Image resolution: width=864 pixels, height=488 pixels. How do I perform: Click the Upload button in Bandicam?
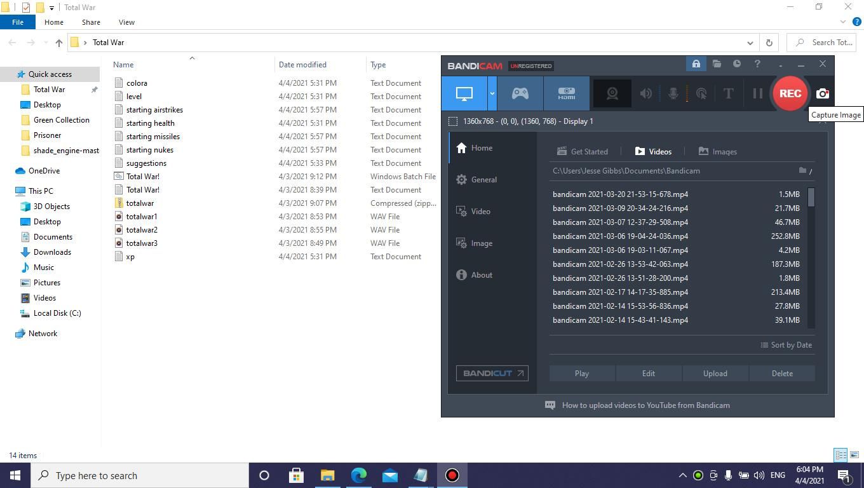(x=715, y=373)
